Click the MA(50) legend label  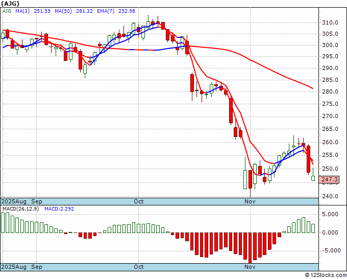pos(63,11)
